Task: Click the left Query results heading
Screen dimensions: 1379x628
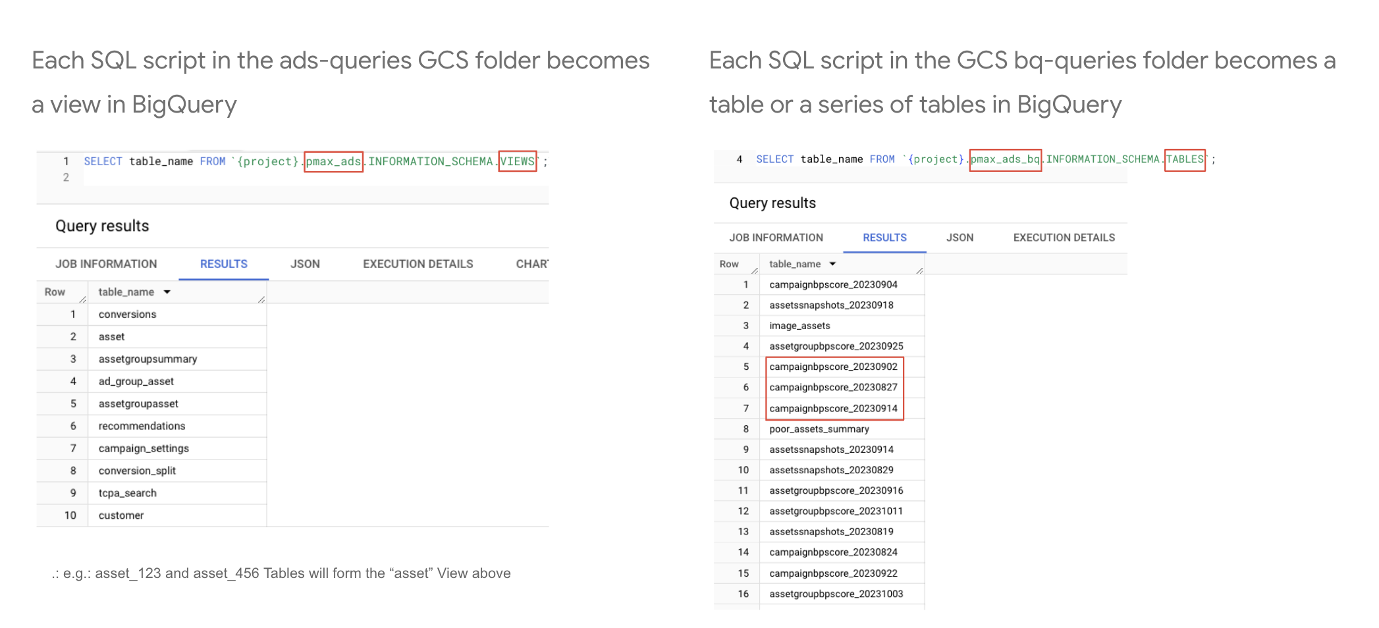Action: click(x=102, y=226)
